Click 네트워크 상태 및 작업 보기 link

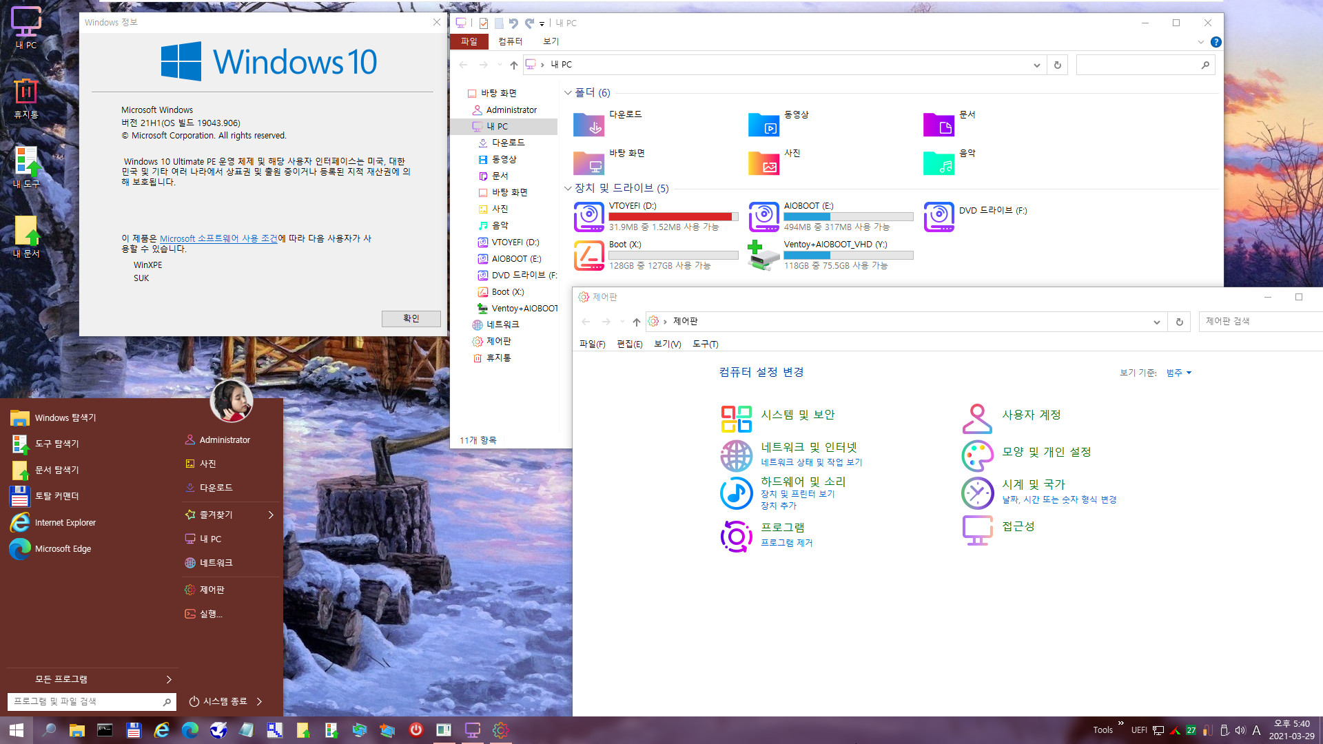tap(811, 462)
